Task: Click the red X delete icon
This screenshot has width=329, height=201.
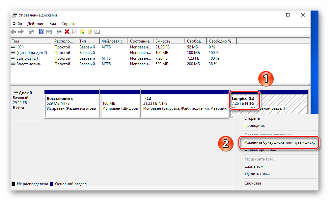Action: 67,32
